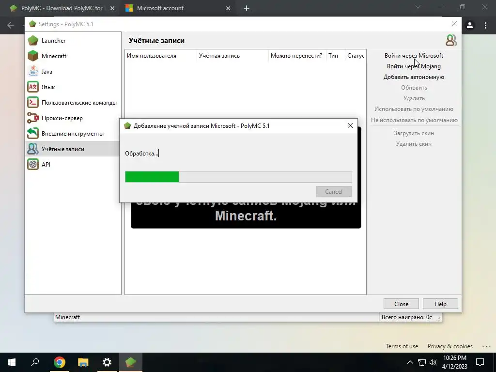Open Chrome three-dot menu
The height and width of the screenshot is (372, 496).
[x=485, y=25]
